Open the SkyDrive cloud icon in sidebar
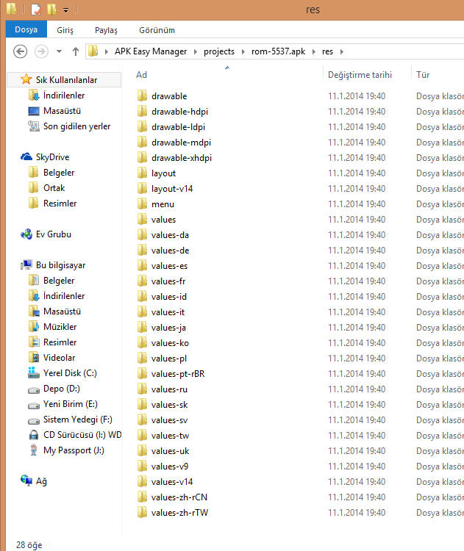This screenshot has height=551, width=464. tap(27, 157)
